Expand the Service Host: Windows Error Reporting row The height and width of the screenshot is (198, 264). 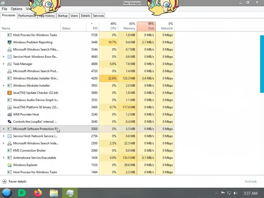[4, 57]
